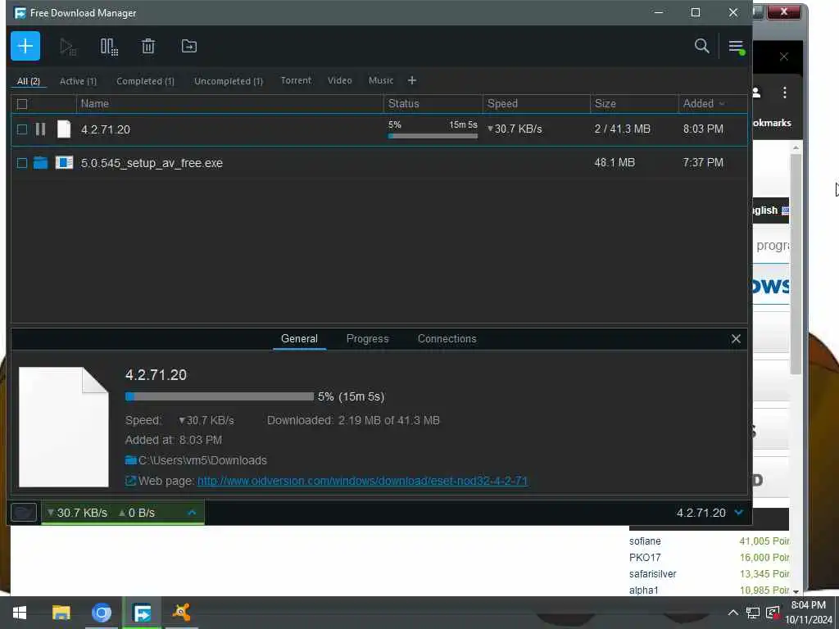Click the start downloads play icon

pos(68,47)
